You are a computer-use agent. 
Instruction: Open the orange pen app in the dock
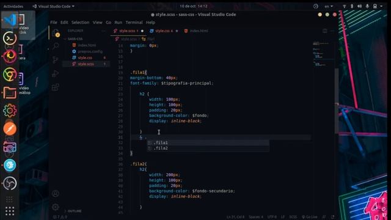(10, 129)
